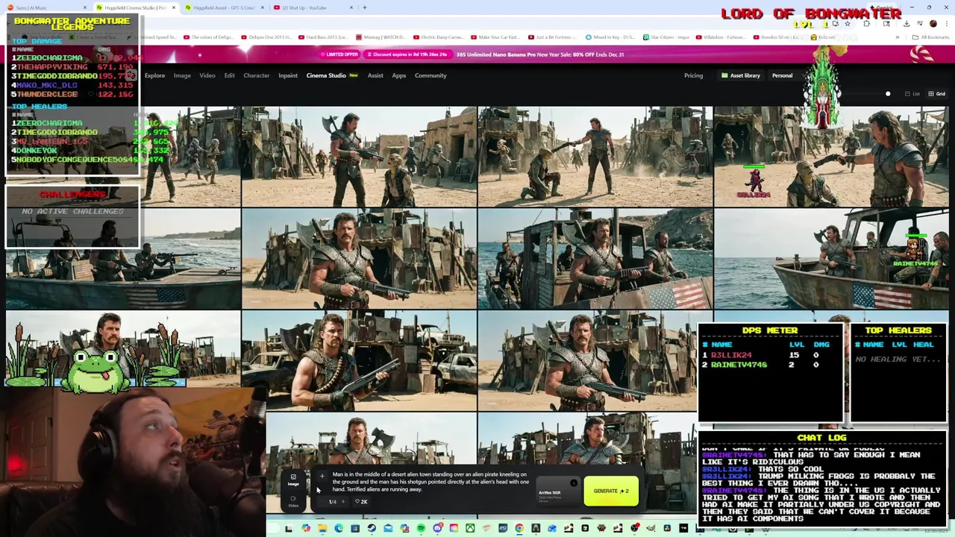955x537 pixels.
Task: Open the browser downloads icon
Action: [907, 23]
